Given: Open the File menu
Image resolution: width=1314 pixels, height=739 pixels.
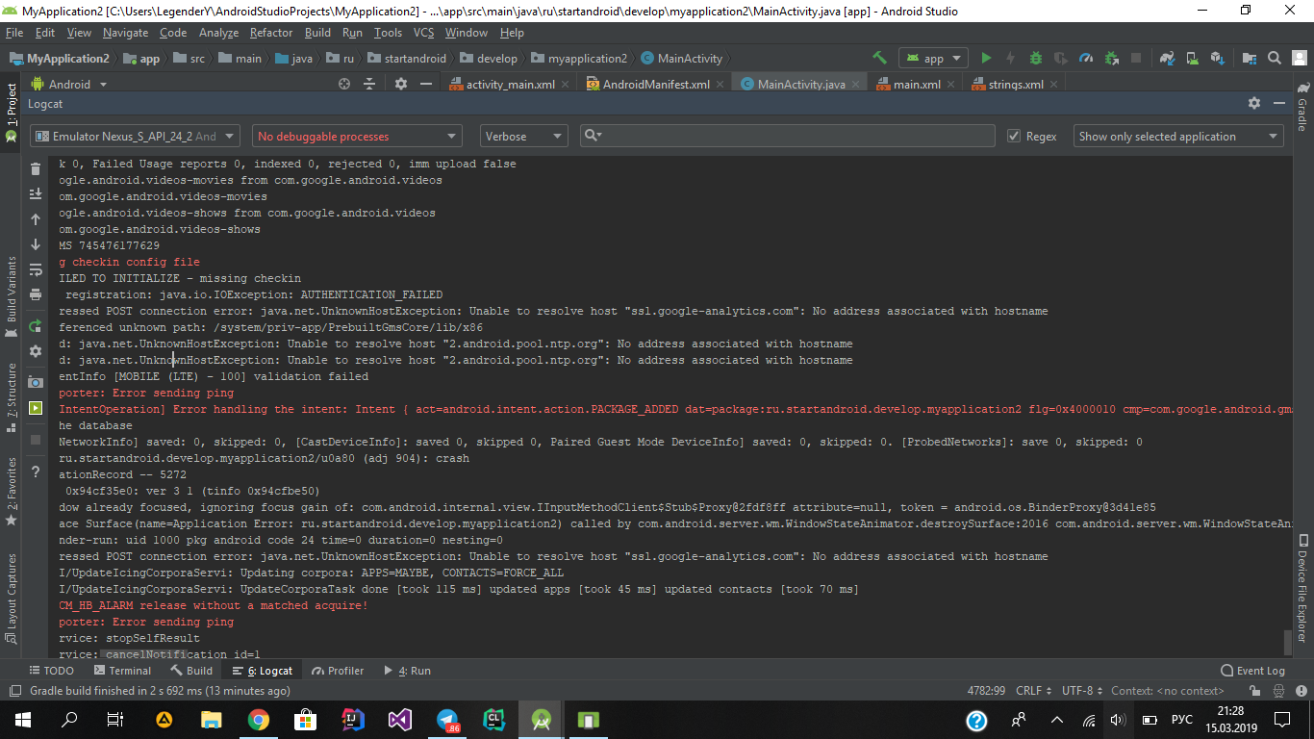Looking at the screenshot, I should tap(14, 32).
